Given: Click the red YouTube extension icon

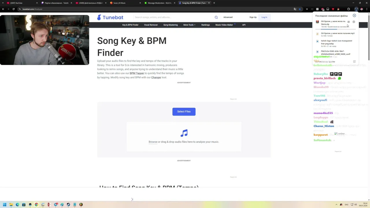Looking at the screenshot, I should coord(333,9).
